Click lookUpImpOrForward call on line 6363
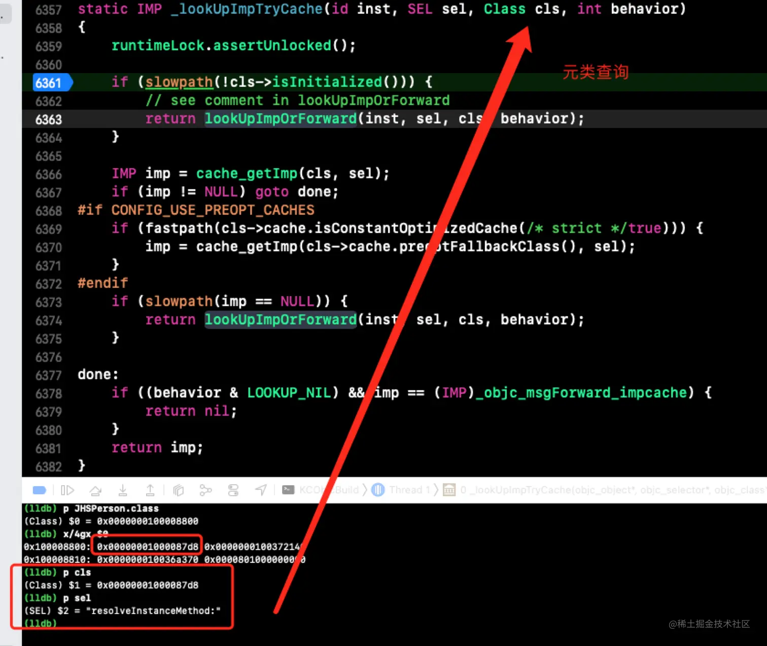This screenshot has width=767, height=646. pos(281,119)
